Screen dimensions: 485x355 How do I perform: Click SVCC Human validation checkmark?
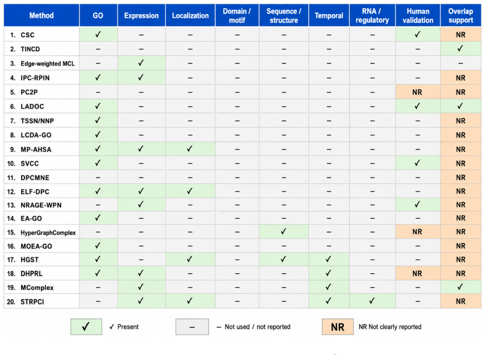point(417,163)
